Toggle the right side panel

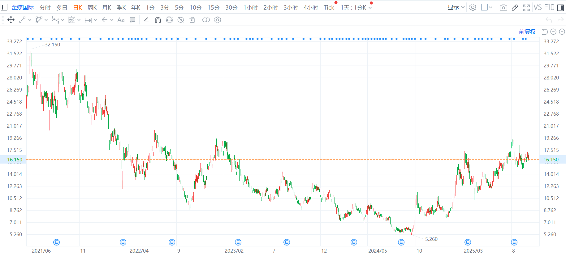click(x=560, y=7)
